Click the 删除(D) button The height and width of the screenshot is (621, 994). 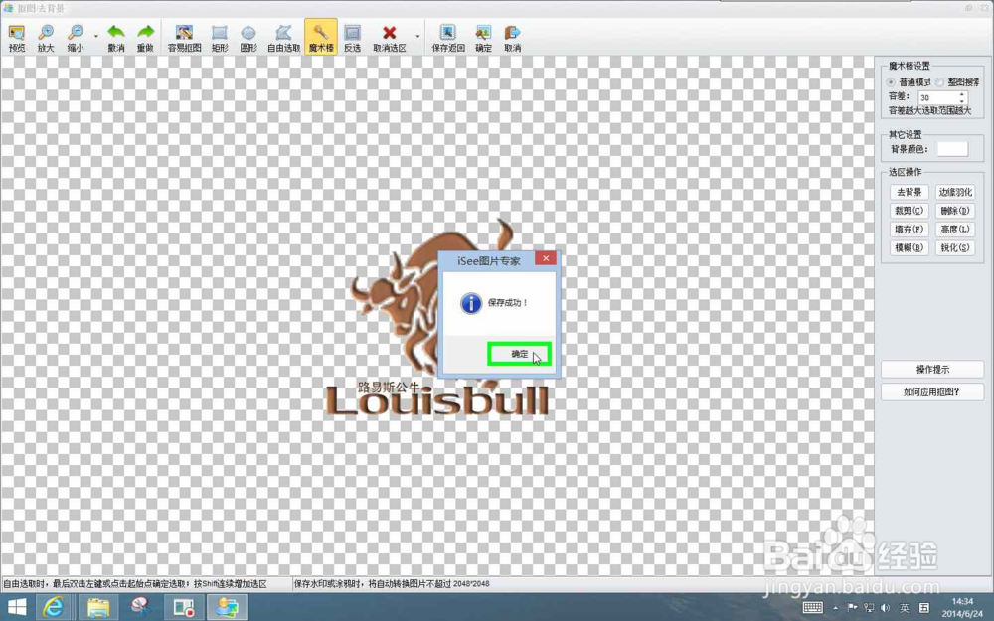(954, 211)
